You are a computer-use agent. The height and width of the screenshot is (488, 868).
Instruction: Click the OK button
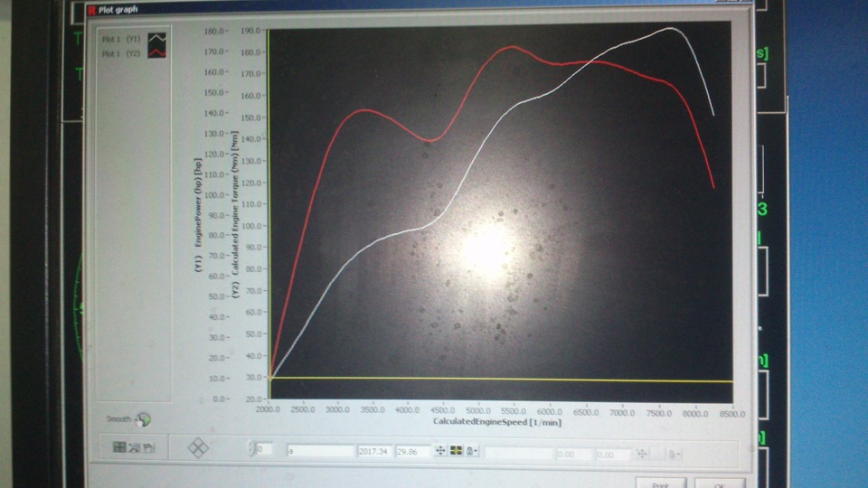[719, 483]
